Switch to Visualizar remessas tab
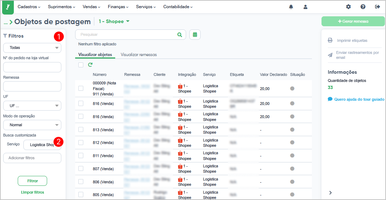 [x=139, y=55]
